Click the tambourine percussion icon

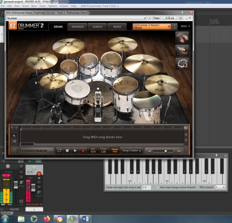182,64
